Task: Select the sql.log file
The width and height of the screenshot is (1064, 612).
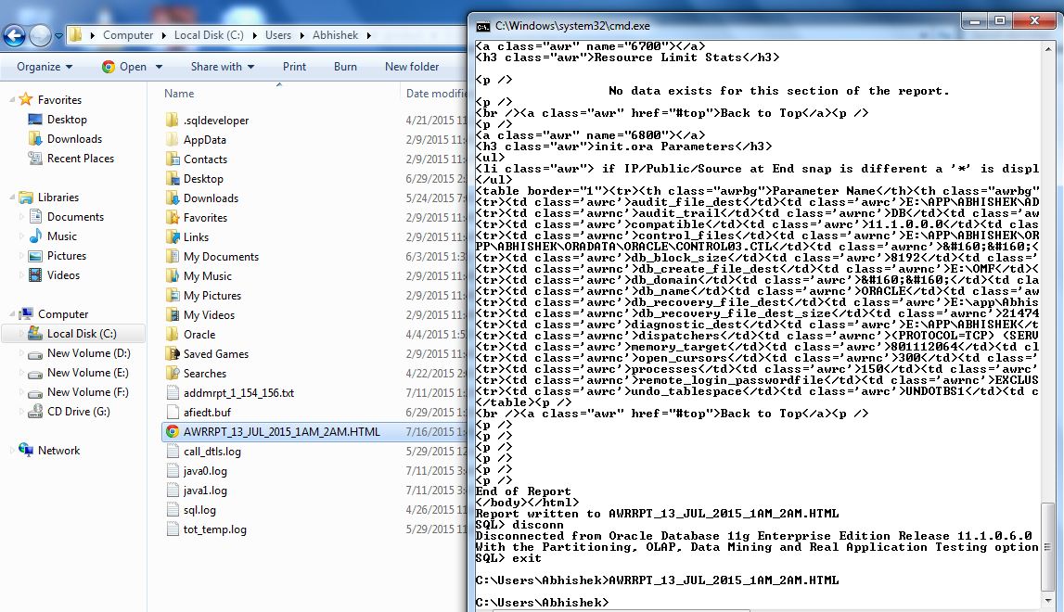Action: click(x=199, y=510)
